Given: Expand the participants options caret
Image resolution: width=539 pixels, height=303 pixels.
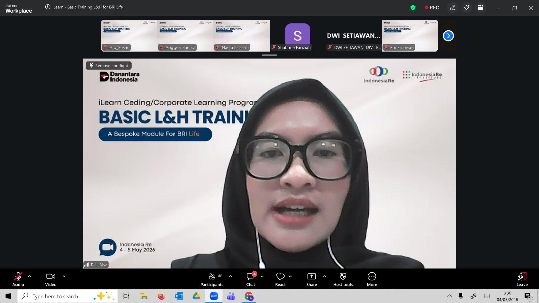Looking at the screenshot, I should point(231,276).
